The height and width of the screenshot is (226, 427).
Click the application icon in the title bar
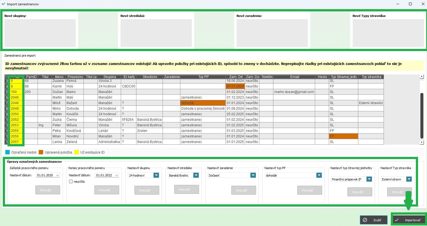[x=4, y=4]
